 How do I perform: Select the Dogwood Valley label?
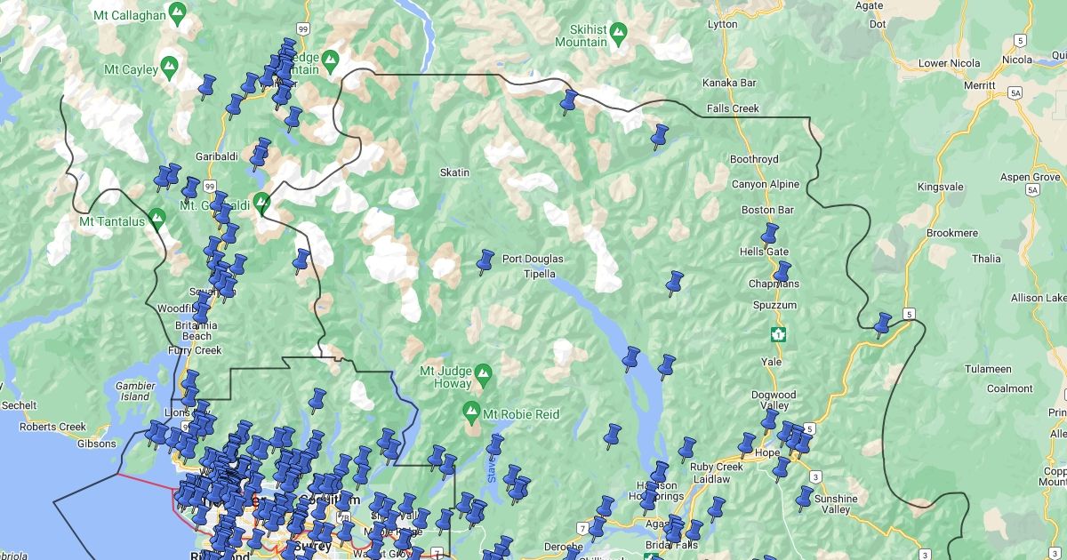coord(774,400)
